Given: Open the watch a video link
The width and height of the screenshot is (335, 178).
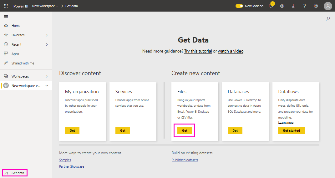Looking at the screenshot, I should coord(231,51).
